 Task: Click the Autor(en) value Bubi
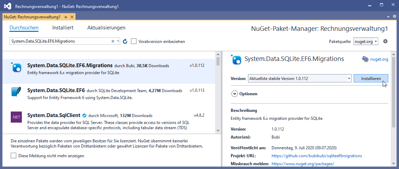pyautogui.click(x=276, y=137)
